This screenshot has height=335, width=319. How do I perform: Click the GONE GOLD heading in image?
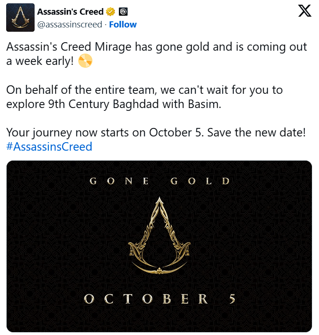[159, 181]
